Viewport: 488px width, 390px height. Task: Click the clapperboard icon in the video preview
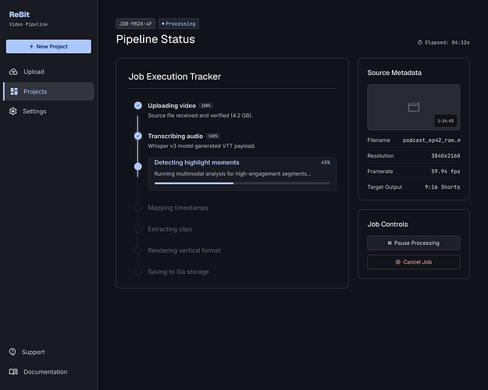coord(414,107)
